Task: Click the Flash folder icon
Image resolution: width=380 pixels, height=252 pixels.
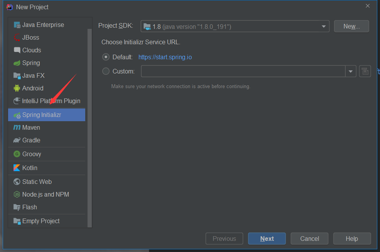Action: [x=17, y=207]
